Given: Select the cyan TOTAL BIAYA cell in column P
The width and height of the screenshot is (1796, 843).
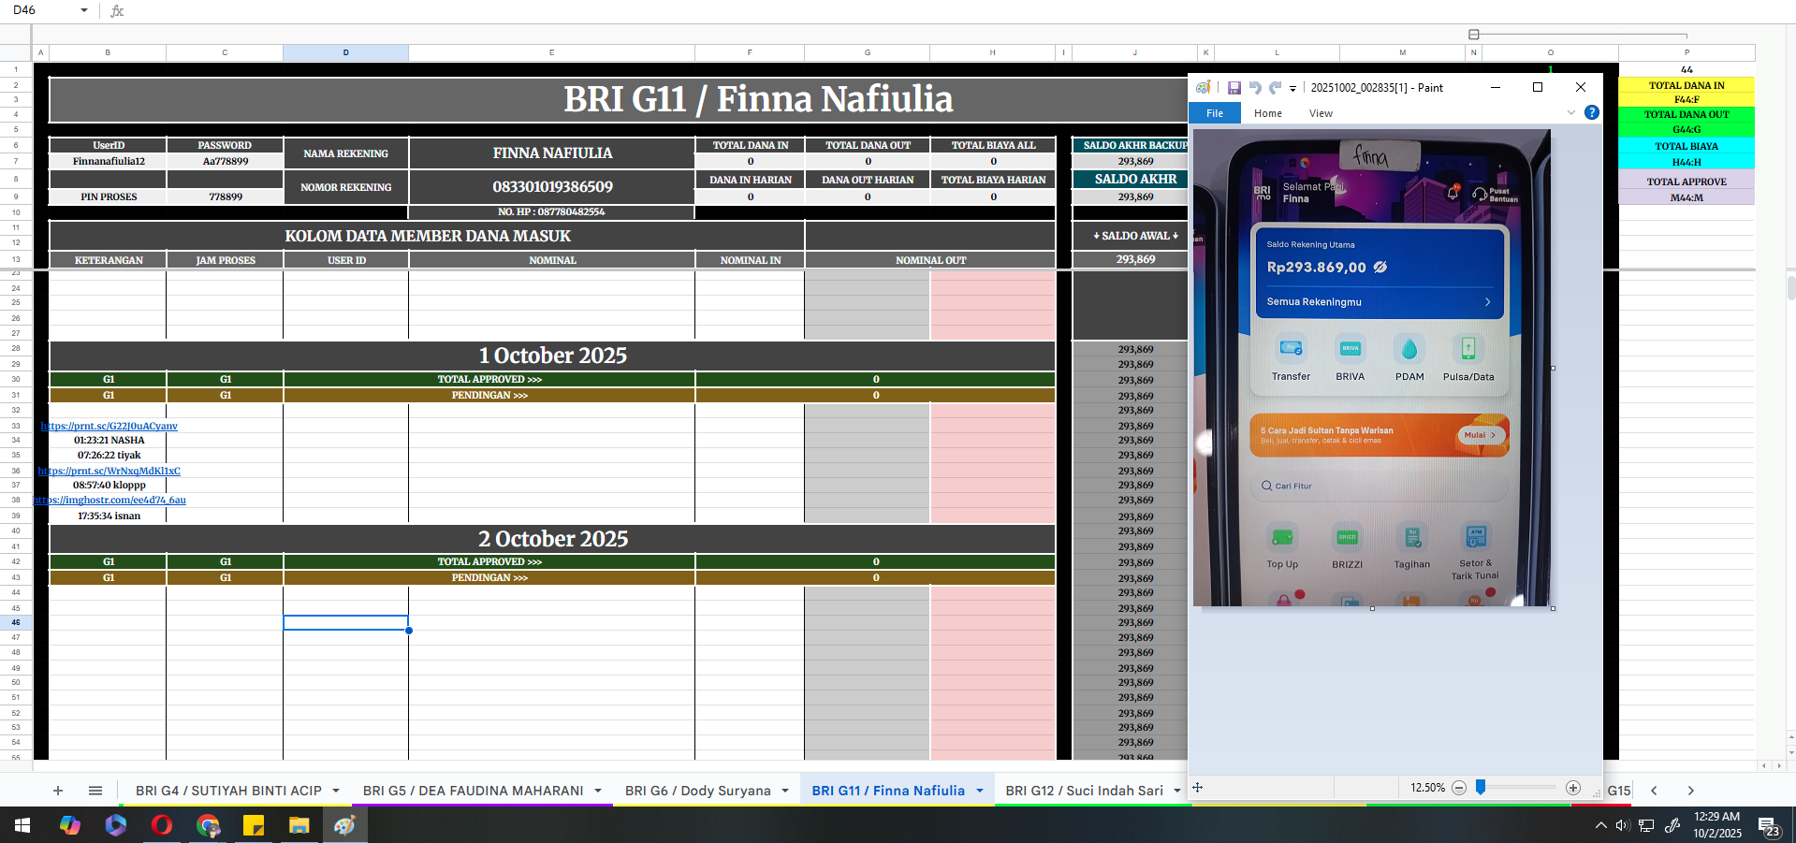Looking at the screenshot, I should tap(1686, 146).
